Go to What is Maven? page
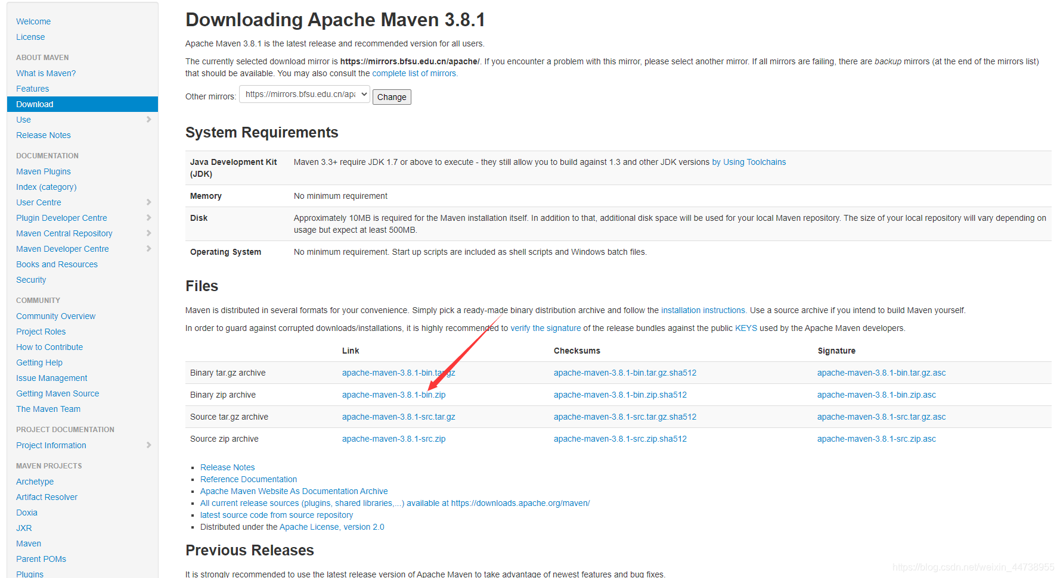This screenshot has width=1060, height=578. click(46, 73)
